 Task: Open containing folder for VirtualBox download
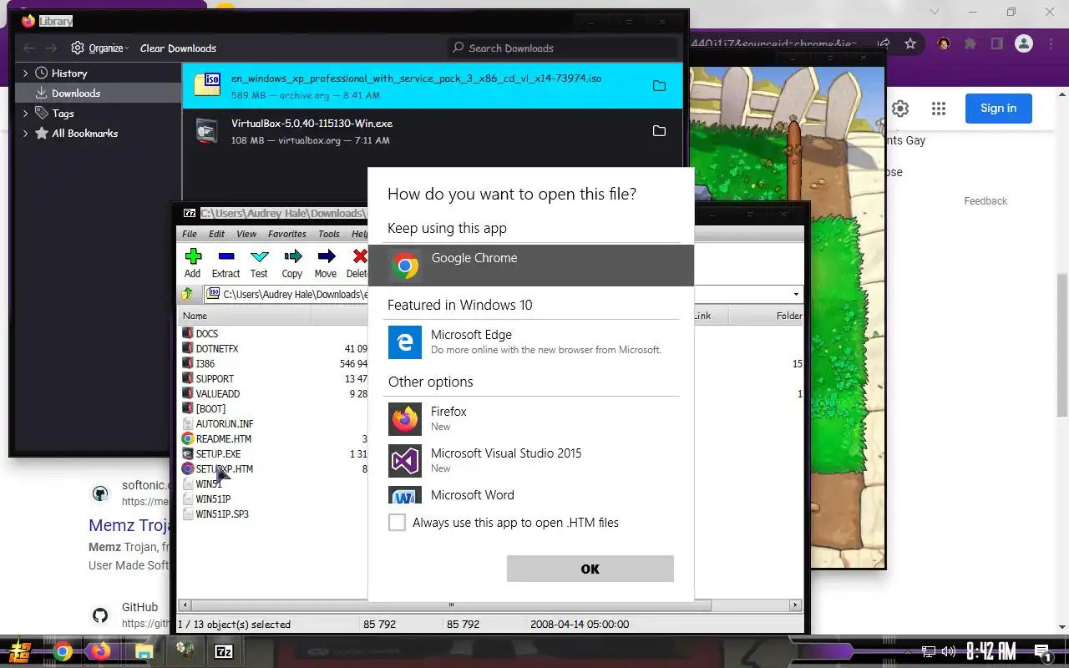point(659,131)
